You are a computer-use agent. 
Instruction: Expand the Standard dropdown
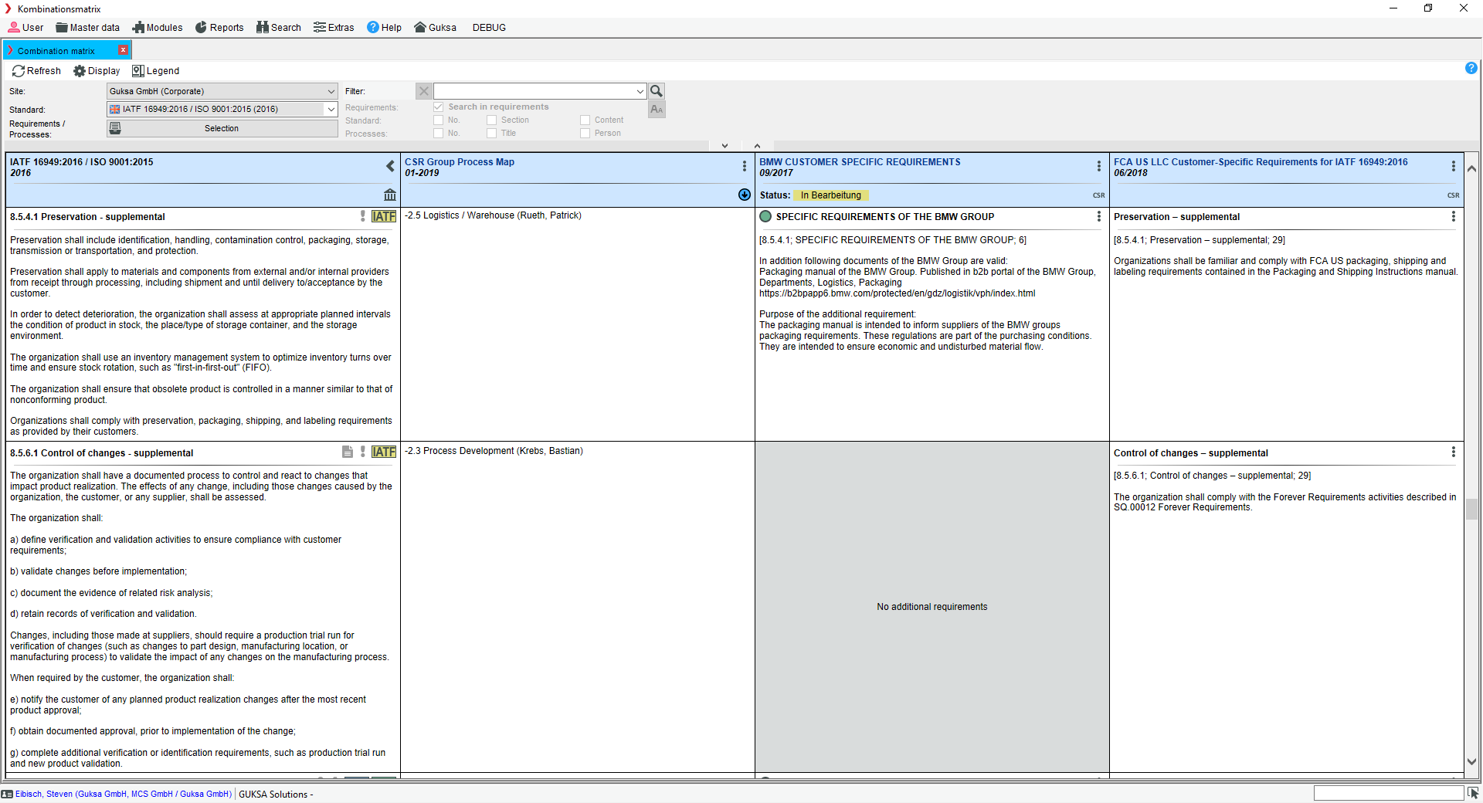[331, 109]
